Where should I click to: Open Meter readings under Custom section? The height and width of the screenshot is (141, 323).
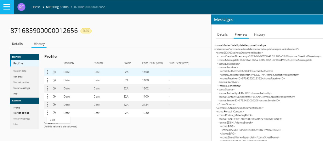[x=21, y=119]
